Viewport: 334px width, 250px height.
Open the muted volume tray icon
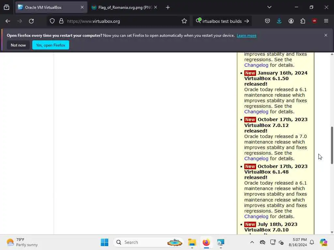point(281,242)
